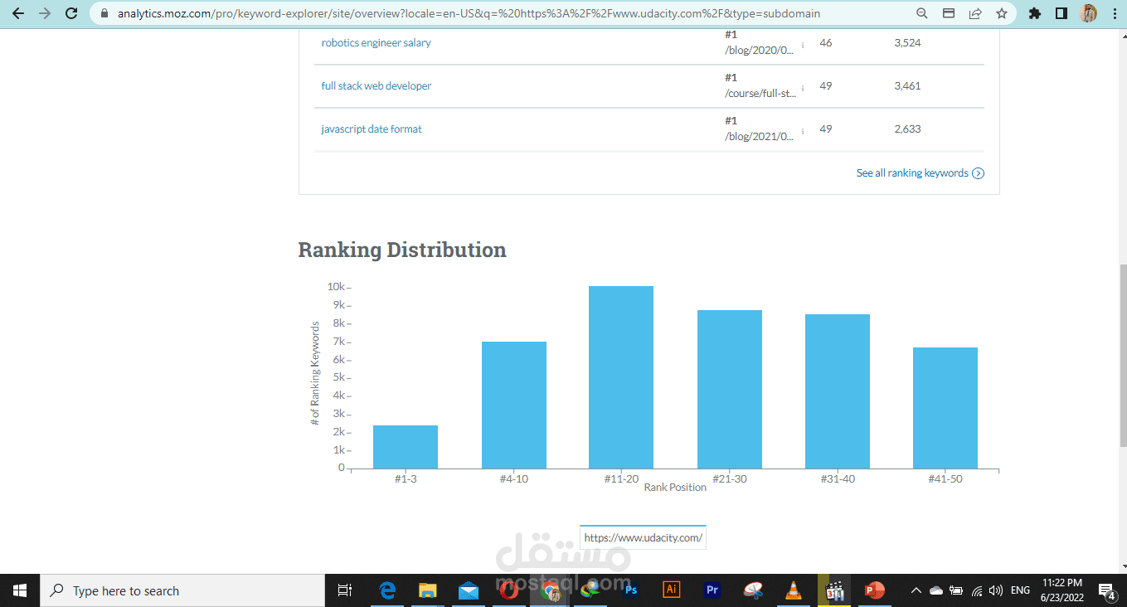Toggle the bookmark star for this page
Viewport: 1127px width, 607px height.
click(1002, 13)
